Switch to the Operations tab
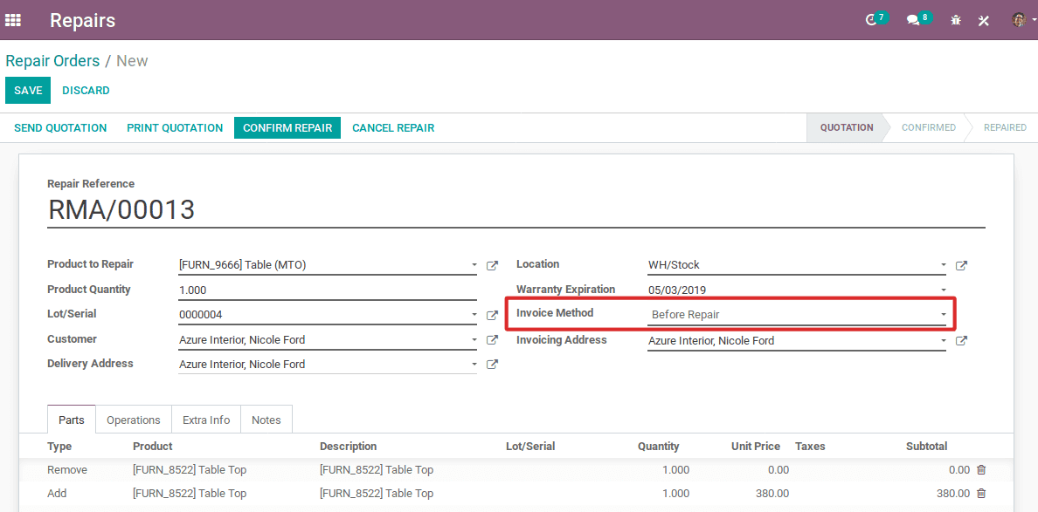1038x512 pixels. tap(134, 420)
